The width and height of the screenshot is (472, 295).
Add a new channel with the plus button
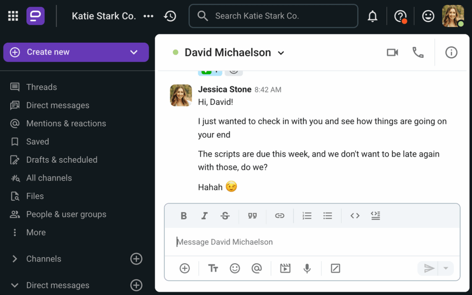point(136,259)
